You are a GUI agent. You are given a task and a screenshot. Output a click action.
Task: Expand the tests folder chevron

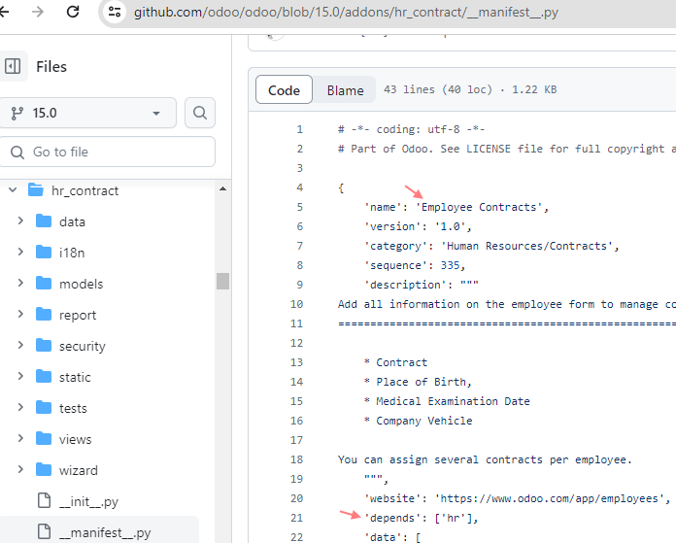pyautogui.click(x=20, y=408)
